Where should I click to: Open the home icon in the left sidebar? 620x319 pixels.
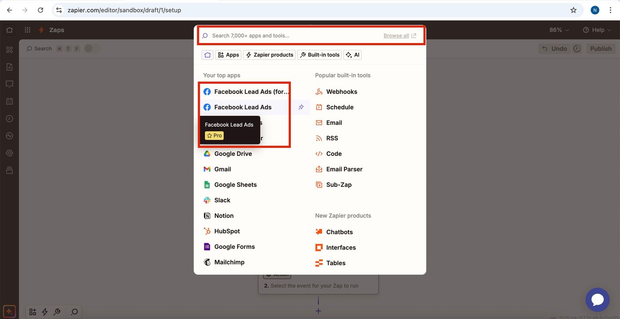[9, 30]
